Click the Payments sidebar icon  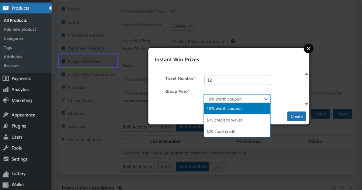[x=6, y=78]
